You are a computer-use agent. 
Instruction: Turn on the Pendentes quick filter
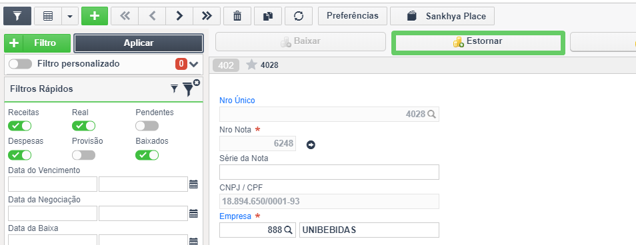(x=147, y=126)
